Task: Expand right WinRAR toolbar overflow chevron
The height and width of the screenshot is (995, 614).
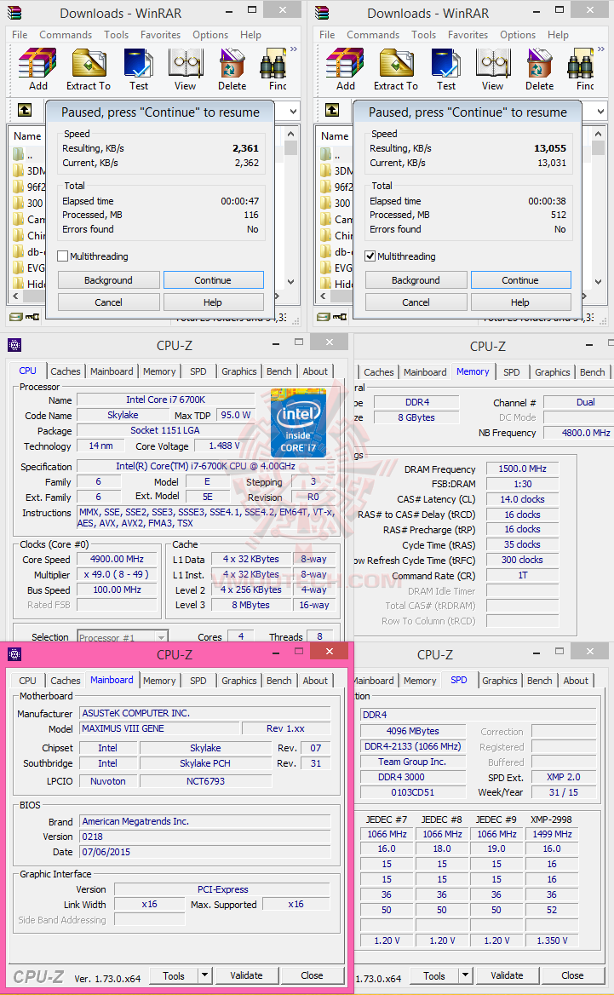Action: (601, 49)
